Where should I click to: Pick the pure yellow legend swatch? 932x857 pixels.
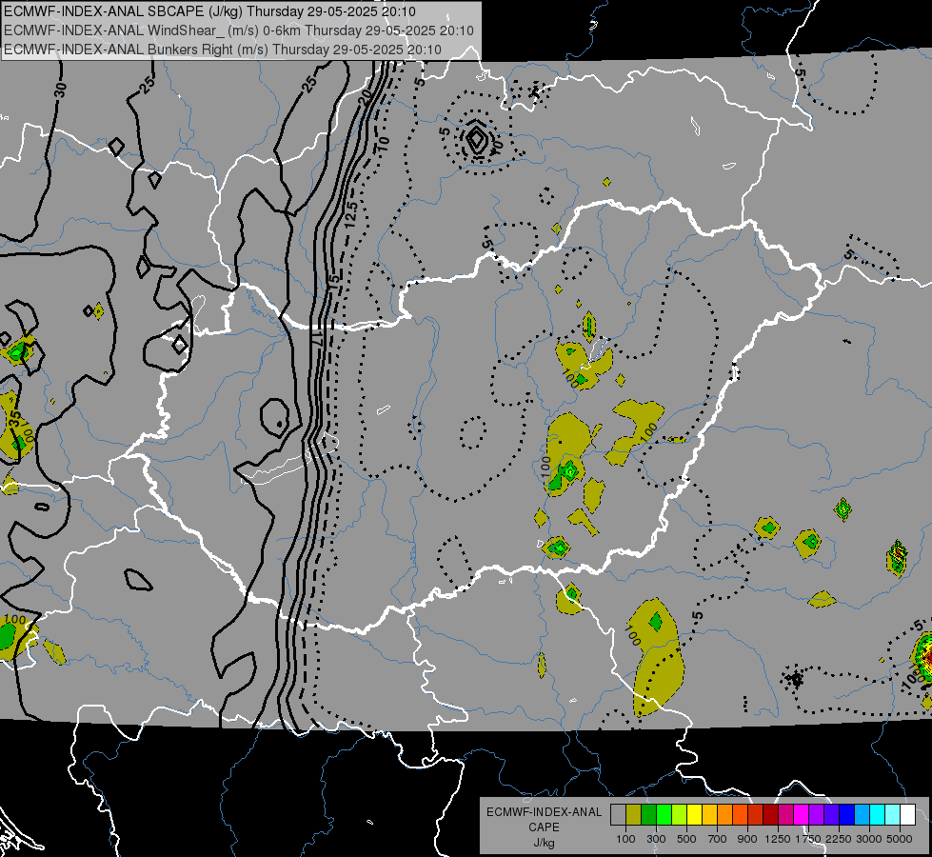[x=694, y=815]
